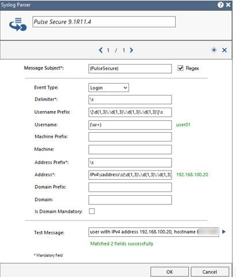Click the empty Domain field
This screenshot has width=236, height=277.
[130, 200]
